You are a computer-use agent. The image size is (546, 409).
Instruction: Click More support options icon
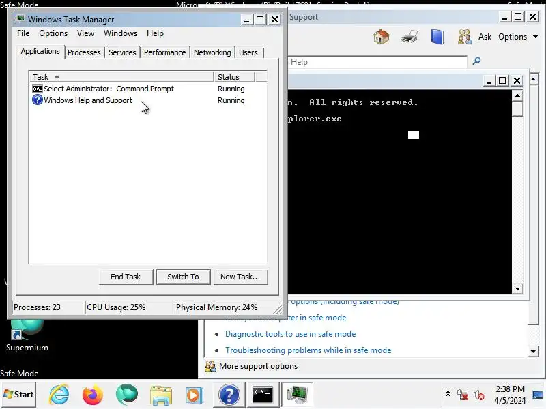pyautogui.click(x=211, y=366)
